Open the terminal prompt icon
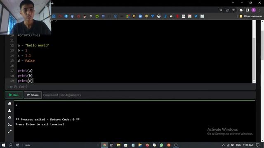 [x=9, y=125]
